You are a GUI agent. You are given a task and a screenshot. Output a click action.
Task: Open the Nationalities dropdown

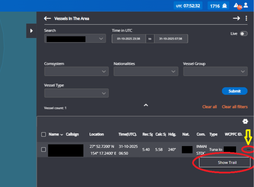click(x=146, y=71)
